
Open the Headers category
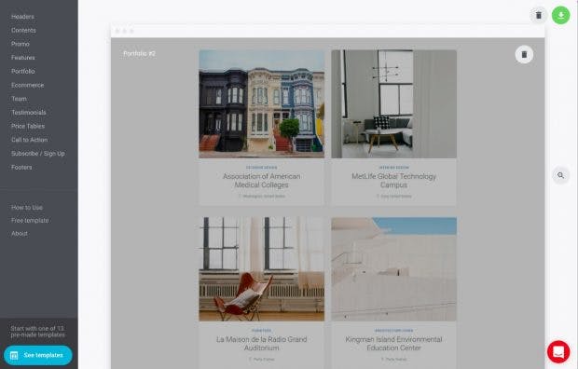pos(22,17)
